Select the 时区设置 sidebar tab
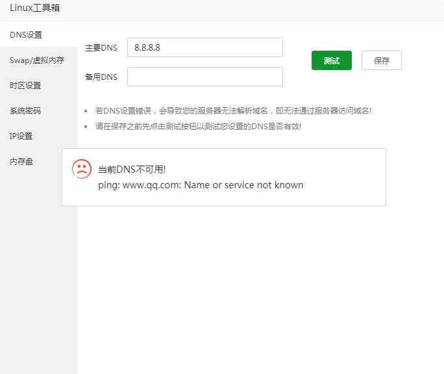The width and height of the screenshot is (444, 374). coord(25,86)
